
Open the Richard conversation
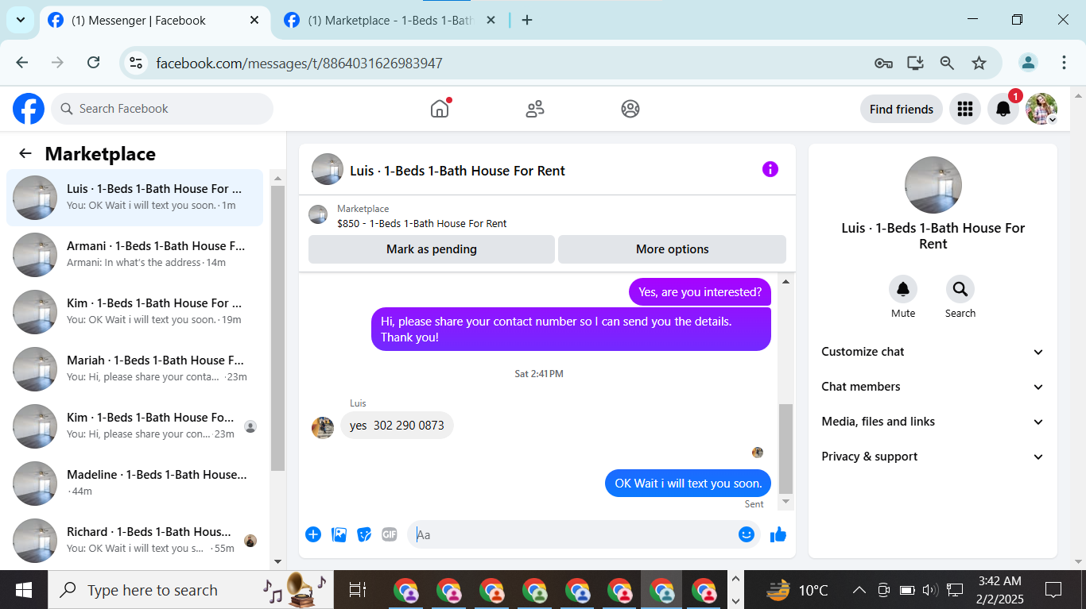pos(135,541)
